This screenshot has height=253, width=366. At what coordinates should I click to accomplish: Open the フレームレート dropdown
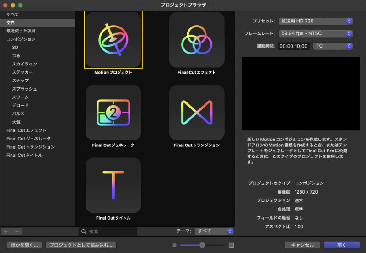pyautogui.click(x=315, y=33)
